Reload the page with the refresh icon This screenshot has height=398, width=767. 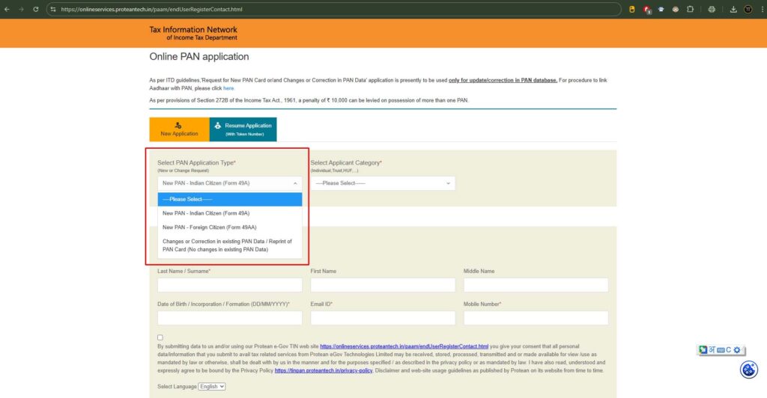(x=35, y=9)
